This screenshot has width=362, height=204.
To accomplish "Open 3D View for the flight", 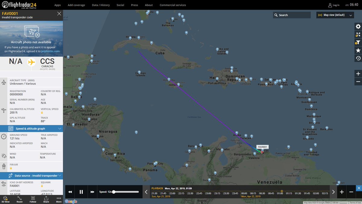I will coord(5,199).
